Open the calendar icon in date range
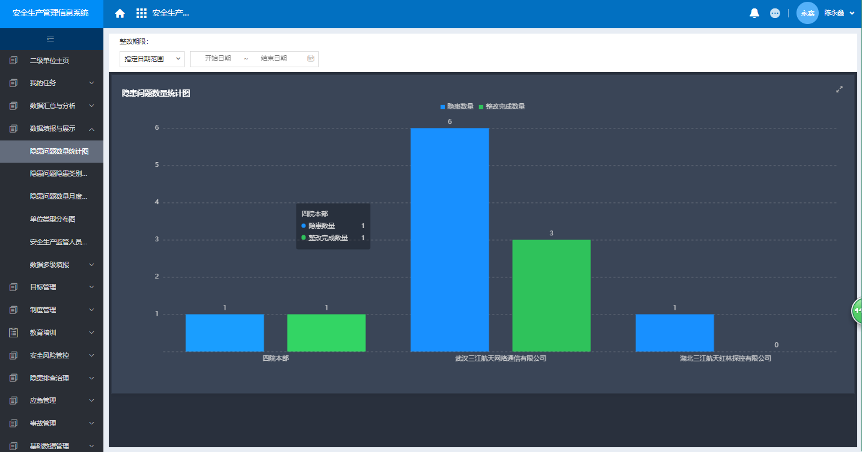 click(x=311, y=58)
